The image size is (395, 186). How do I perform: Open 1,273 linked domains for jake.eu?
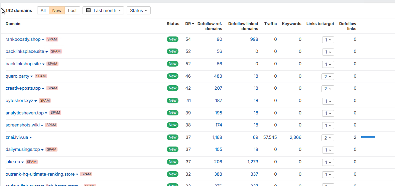coord(253,162)
